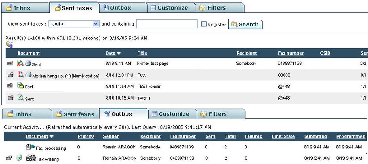Sort sent faxes by Fax number column

pos(291,53)
